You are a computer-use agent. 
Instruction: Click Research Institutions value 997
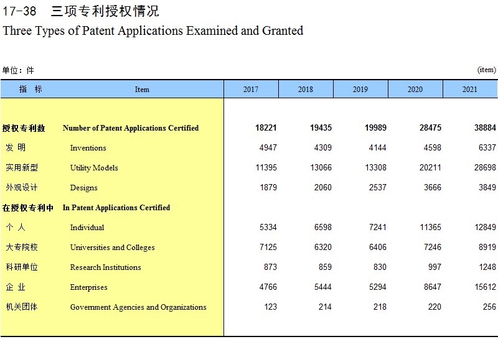point(435,267)
